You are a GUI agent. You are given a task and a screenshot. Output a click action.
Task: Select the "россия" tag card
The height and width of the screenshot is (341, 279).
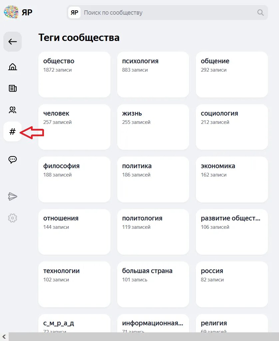232,284
